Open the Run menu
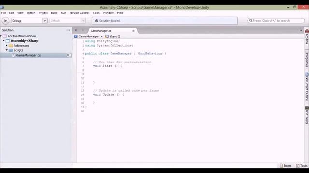Screen dimensions: 309x173 click(63, 13)
